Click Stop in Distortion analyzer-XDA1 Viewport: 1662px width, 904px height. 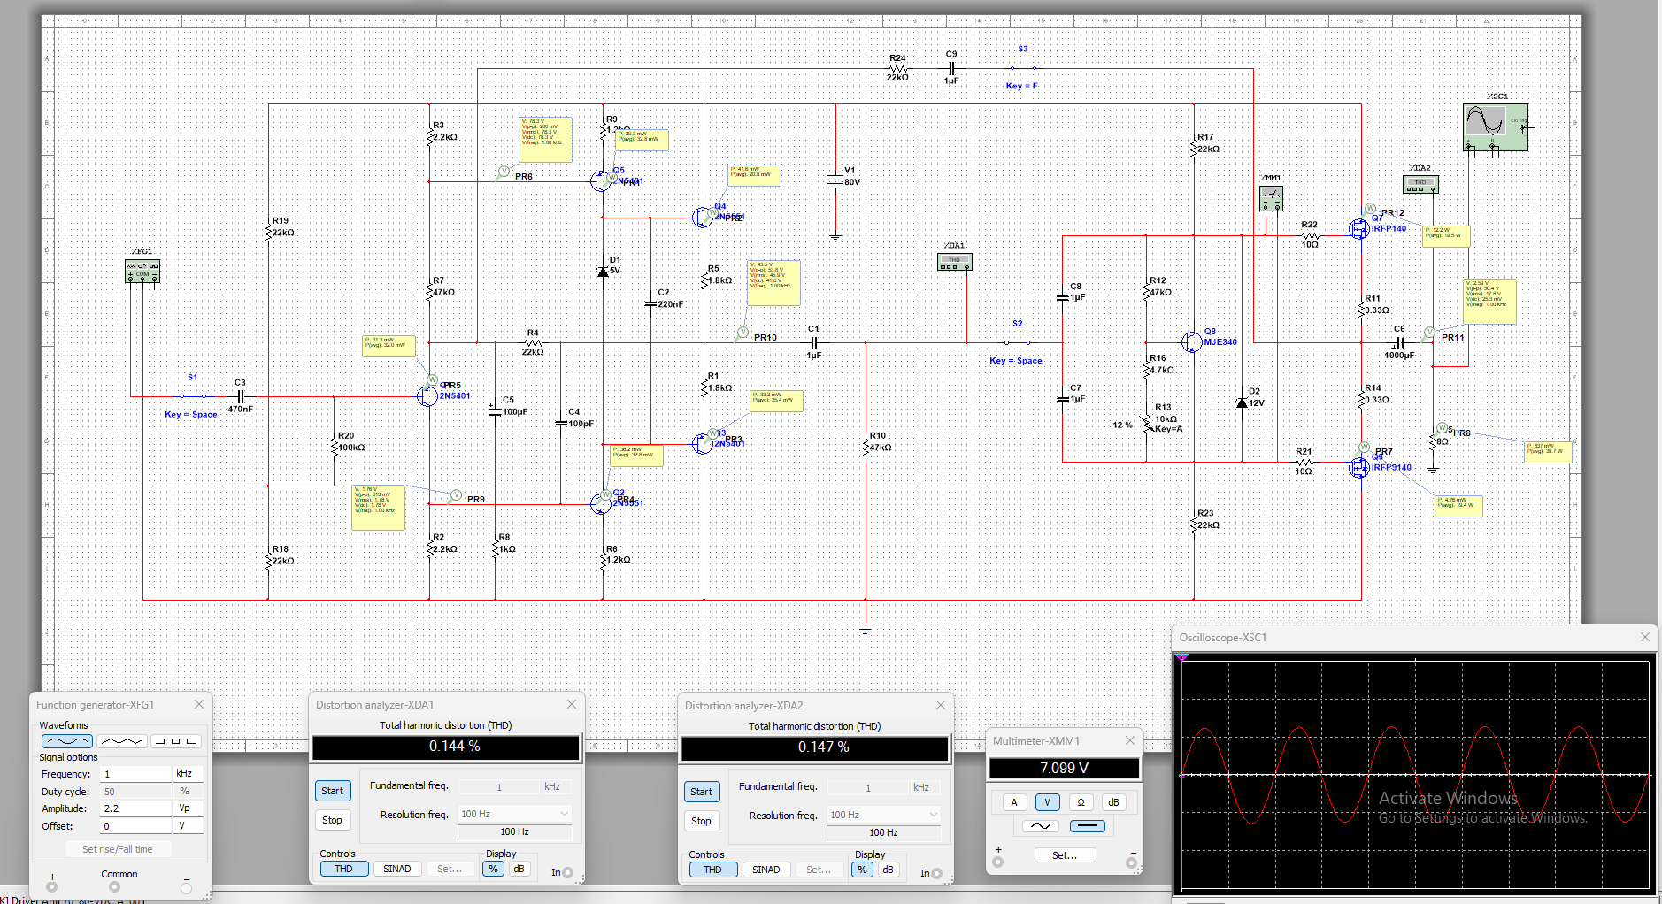click(332, 820)
